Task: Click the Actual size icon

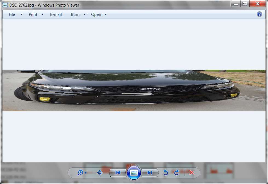Action: (100, 173)
